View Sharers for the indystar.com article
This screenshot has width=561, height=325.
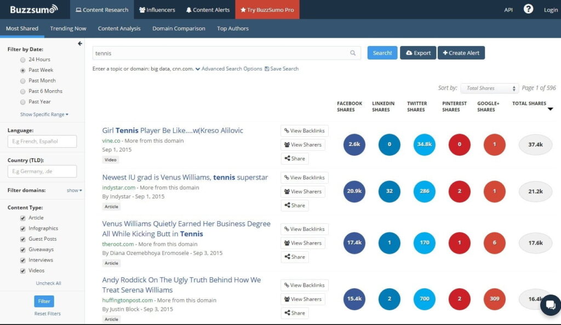303,191
